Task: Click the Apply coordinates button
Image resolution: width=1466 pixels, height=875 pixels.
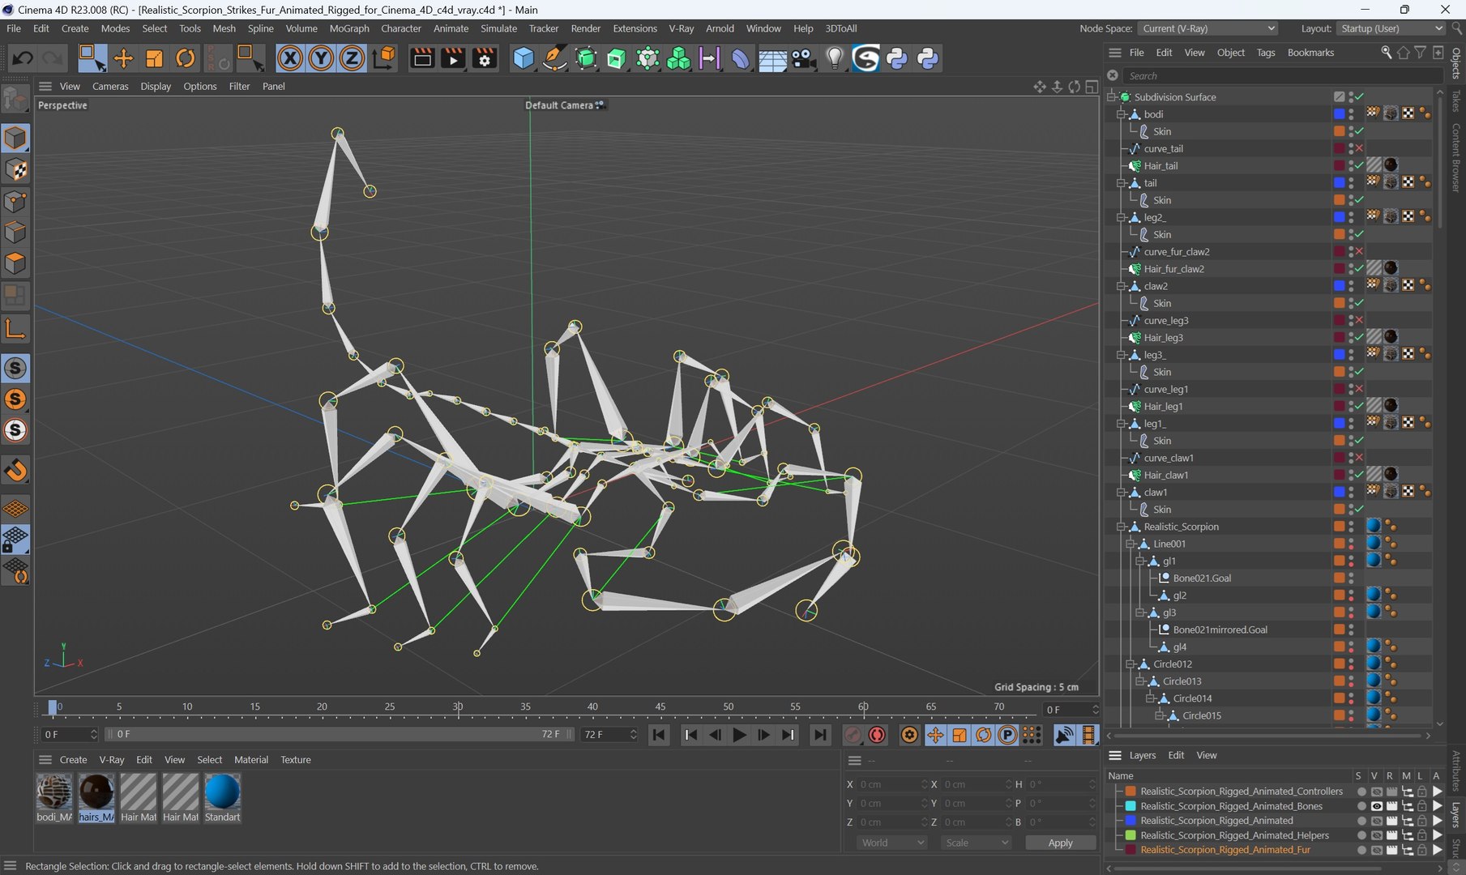Action: pos(1060,843)
